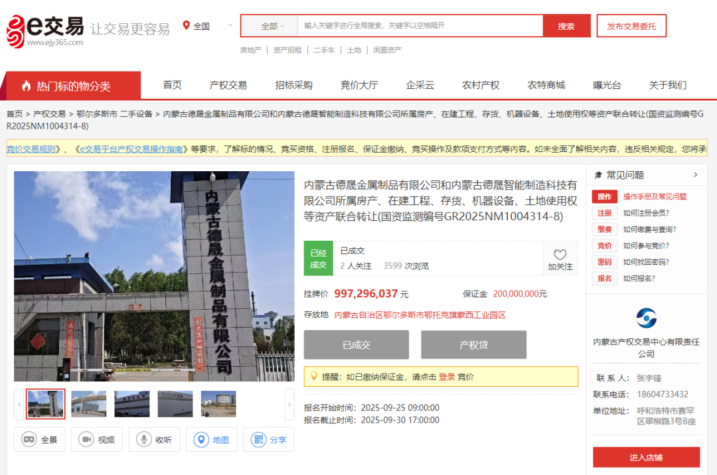Click the 进入店铺 button
The width and height of the screenshot is (717, 475).
point(646,457)
